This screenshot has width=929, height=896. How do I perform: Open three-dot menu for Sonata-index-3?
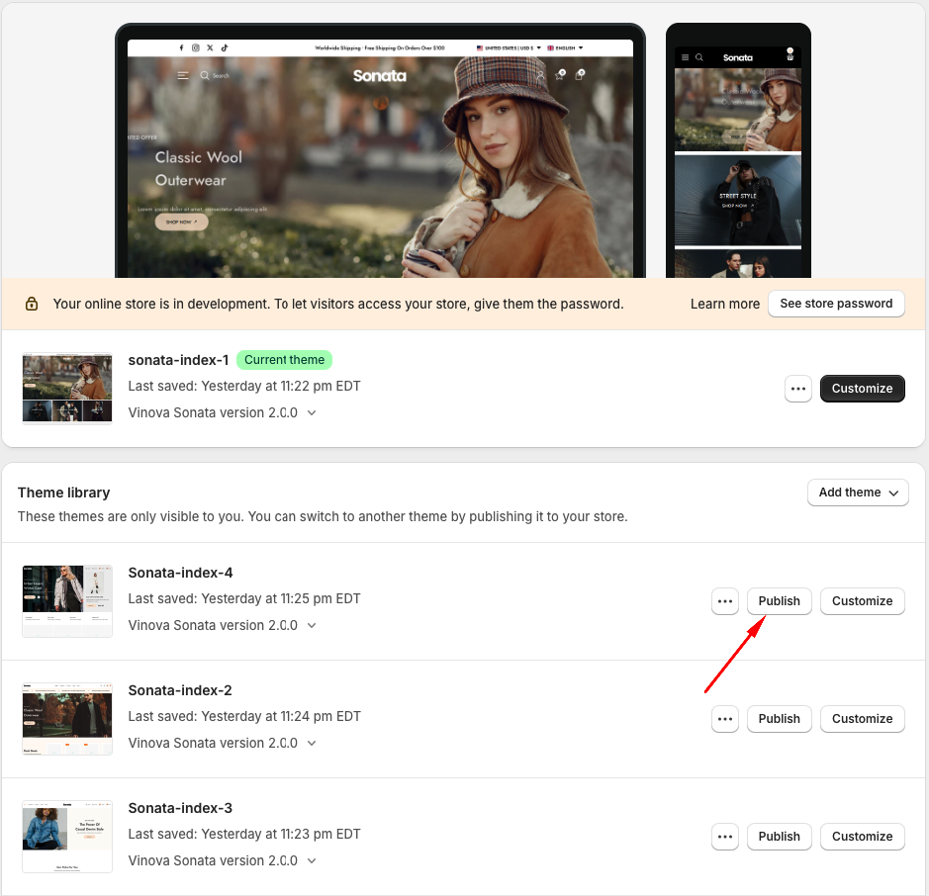725,837
